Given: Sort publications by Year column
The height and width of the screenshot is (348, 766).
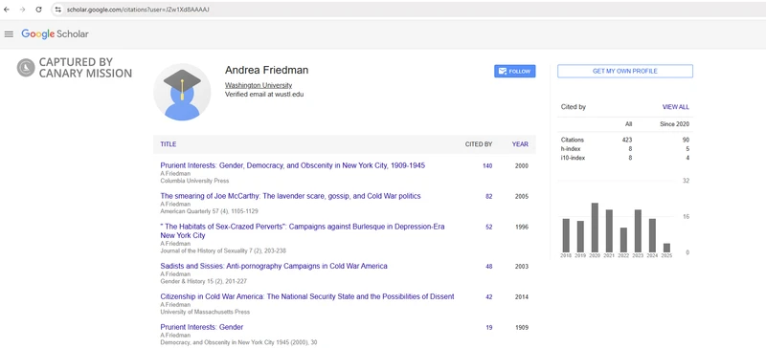Looking at the screenshot, I should click(x=520, y=144).
